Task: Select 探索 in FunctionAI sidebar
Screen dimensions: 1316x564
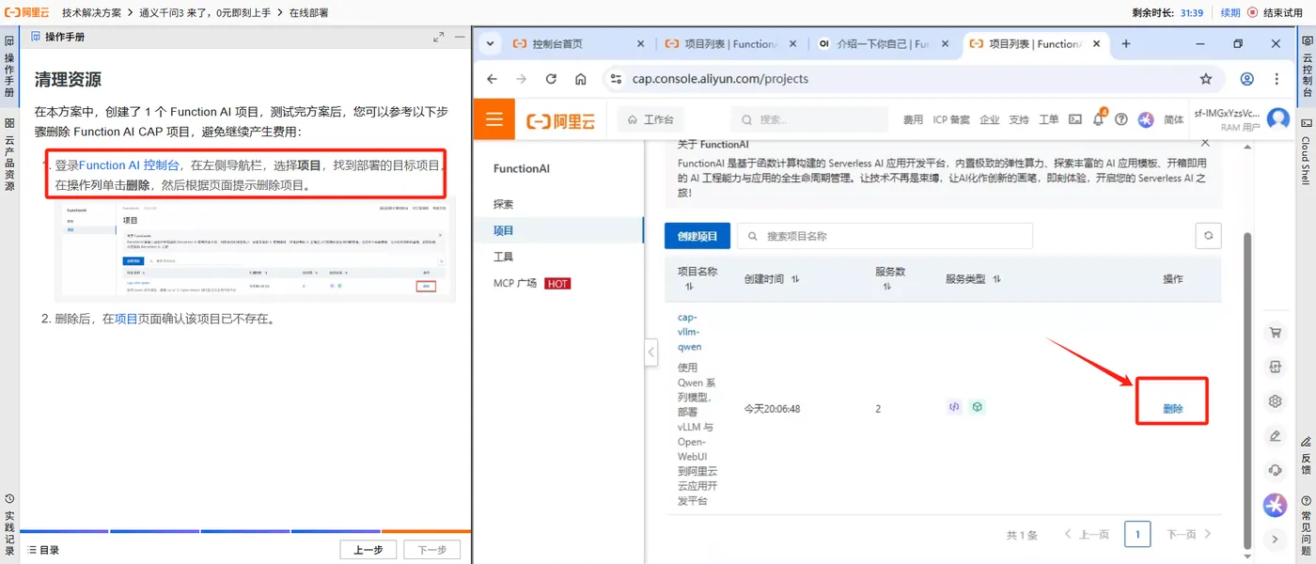Action: coord(503,204)
